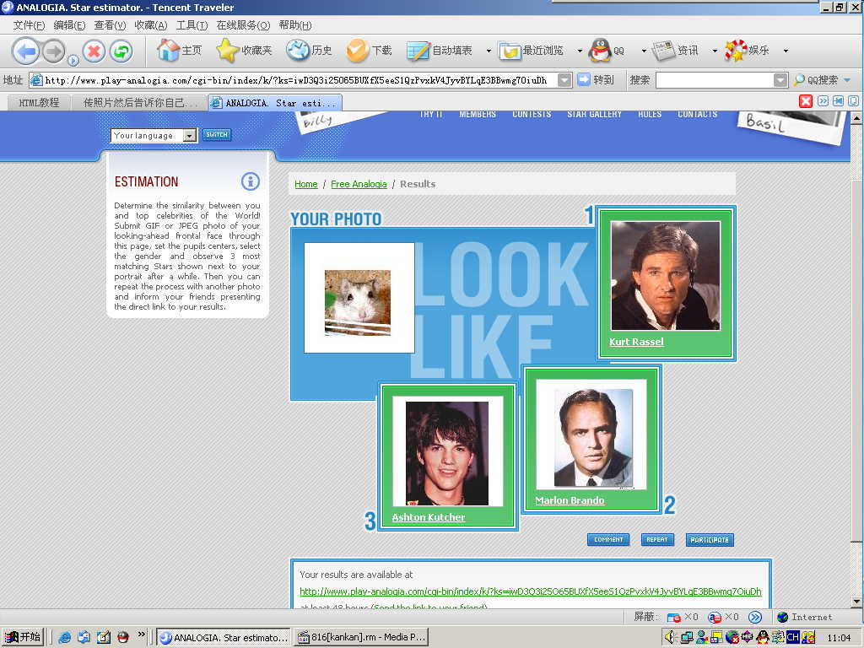Click the 转到 Go button
Image resolution: width=864 pixels, height=648 pixels.
pyautogui.click(x=596, y=80)
